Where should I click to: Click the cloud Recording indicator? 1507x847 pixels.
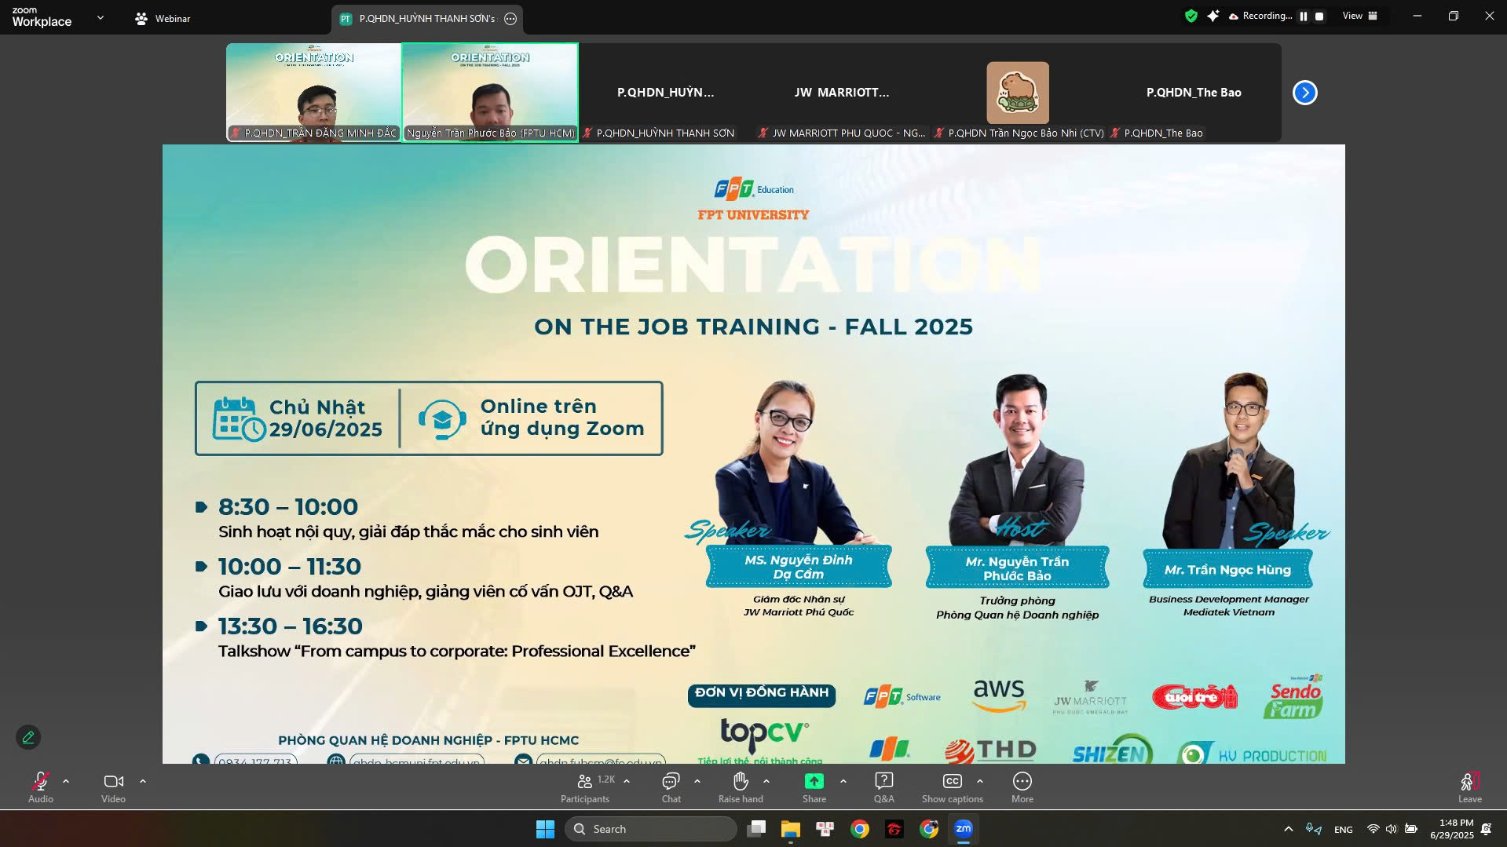pyautogui.click(x=1260, y=16)
